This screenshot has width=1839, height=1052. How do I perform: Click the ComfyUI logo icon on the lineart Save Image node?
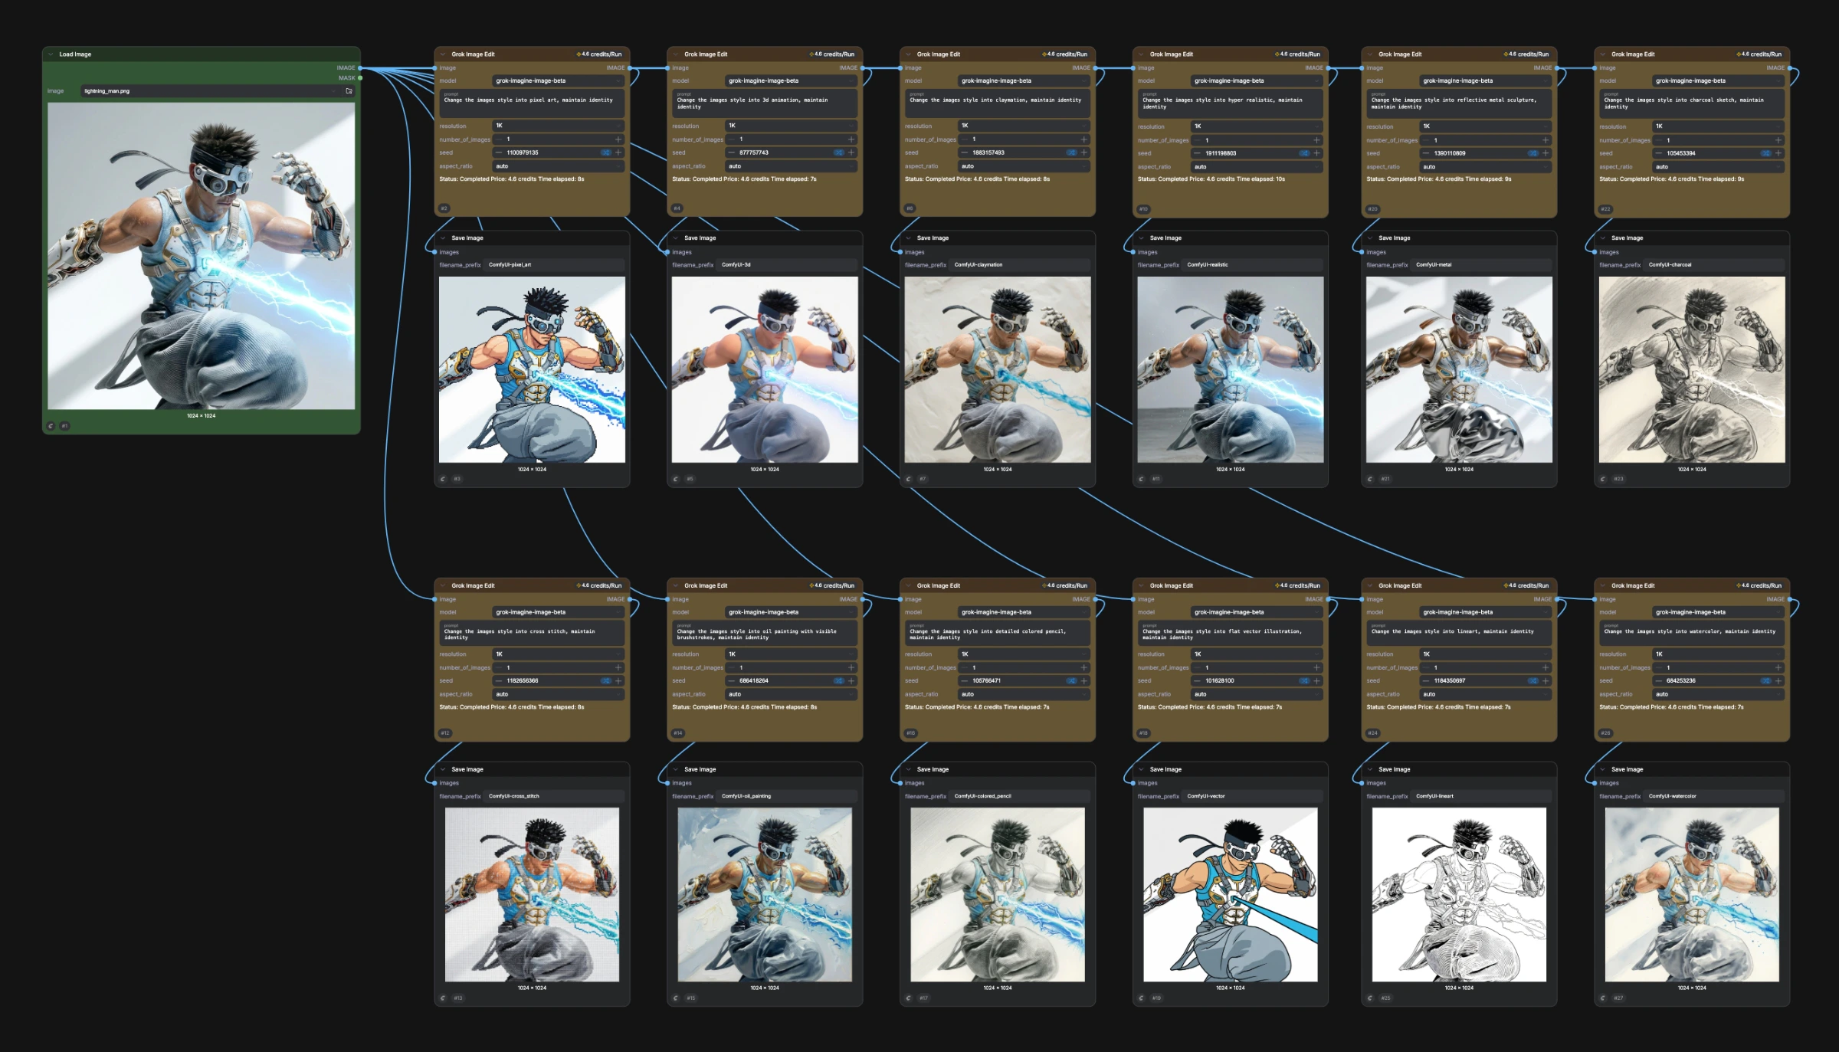(1371, 998)
